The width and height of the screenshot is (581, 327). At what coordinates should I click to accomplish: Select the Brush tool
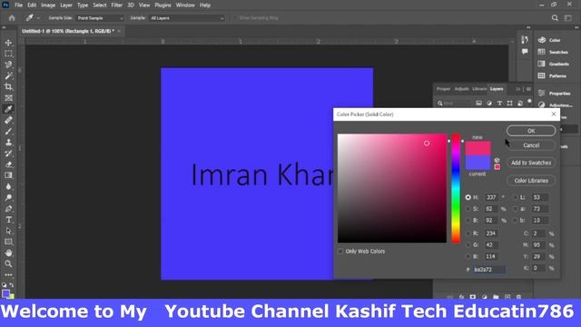(8, 131)
